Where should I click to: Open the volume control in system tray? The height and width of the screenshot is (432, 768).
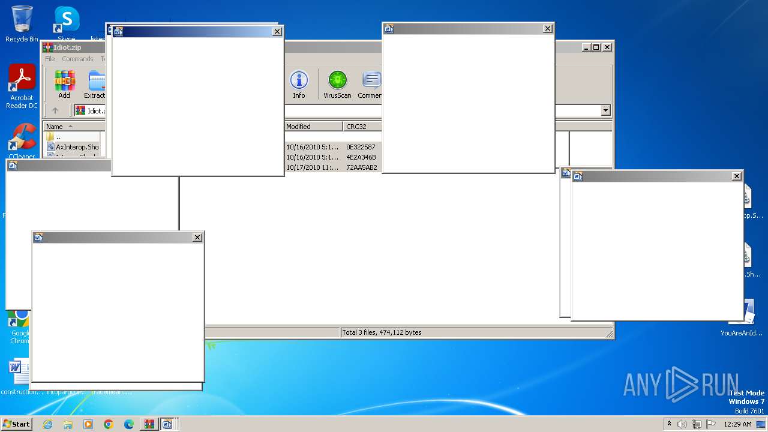pyautogui.click(x=682, y=424)
